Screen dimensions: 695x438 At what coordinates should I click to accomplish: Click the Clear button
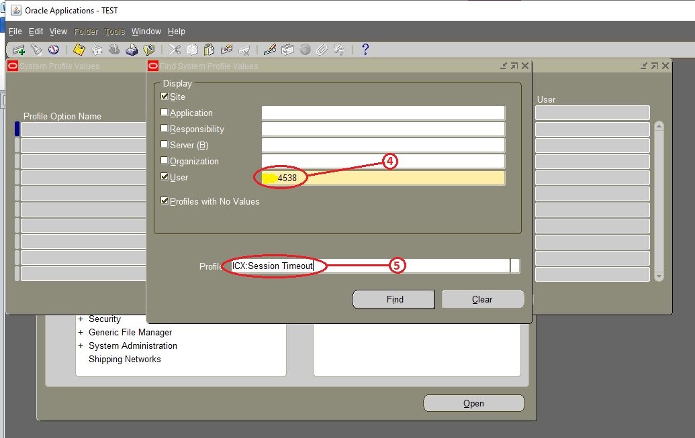pyautogui.click(x=483, y=299)
